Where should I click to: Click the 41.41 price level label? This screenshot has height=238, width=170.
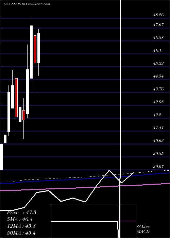pyautogui.click(x=158, y=128)
